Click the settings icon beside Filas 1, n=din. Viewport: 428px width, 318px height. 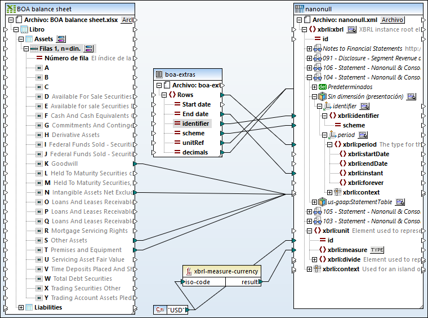point(89,48)
